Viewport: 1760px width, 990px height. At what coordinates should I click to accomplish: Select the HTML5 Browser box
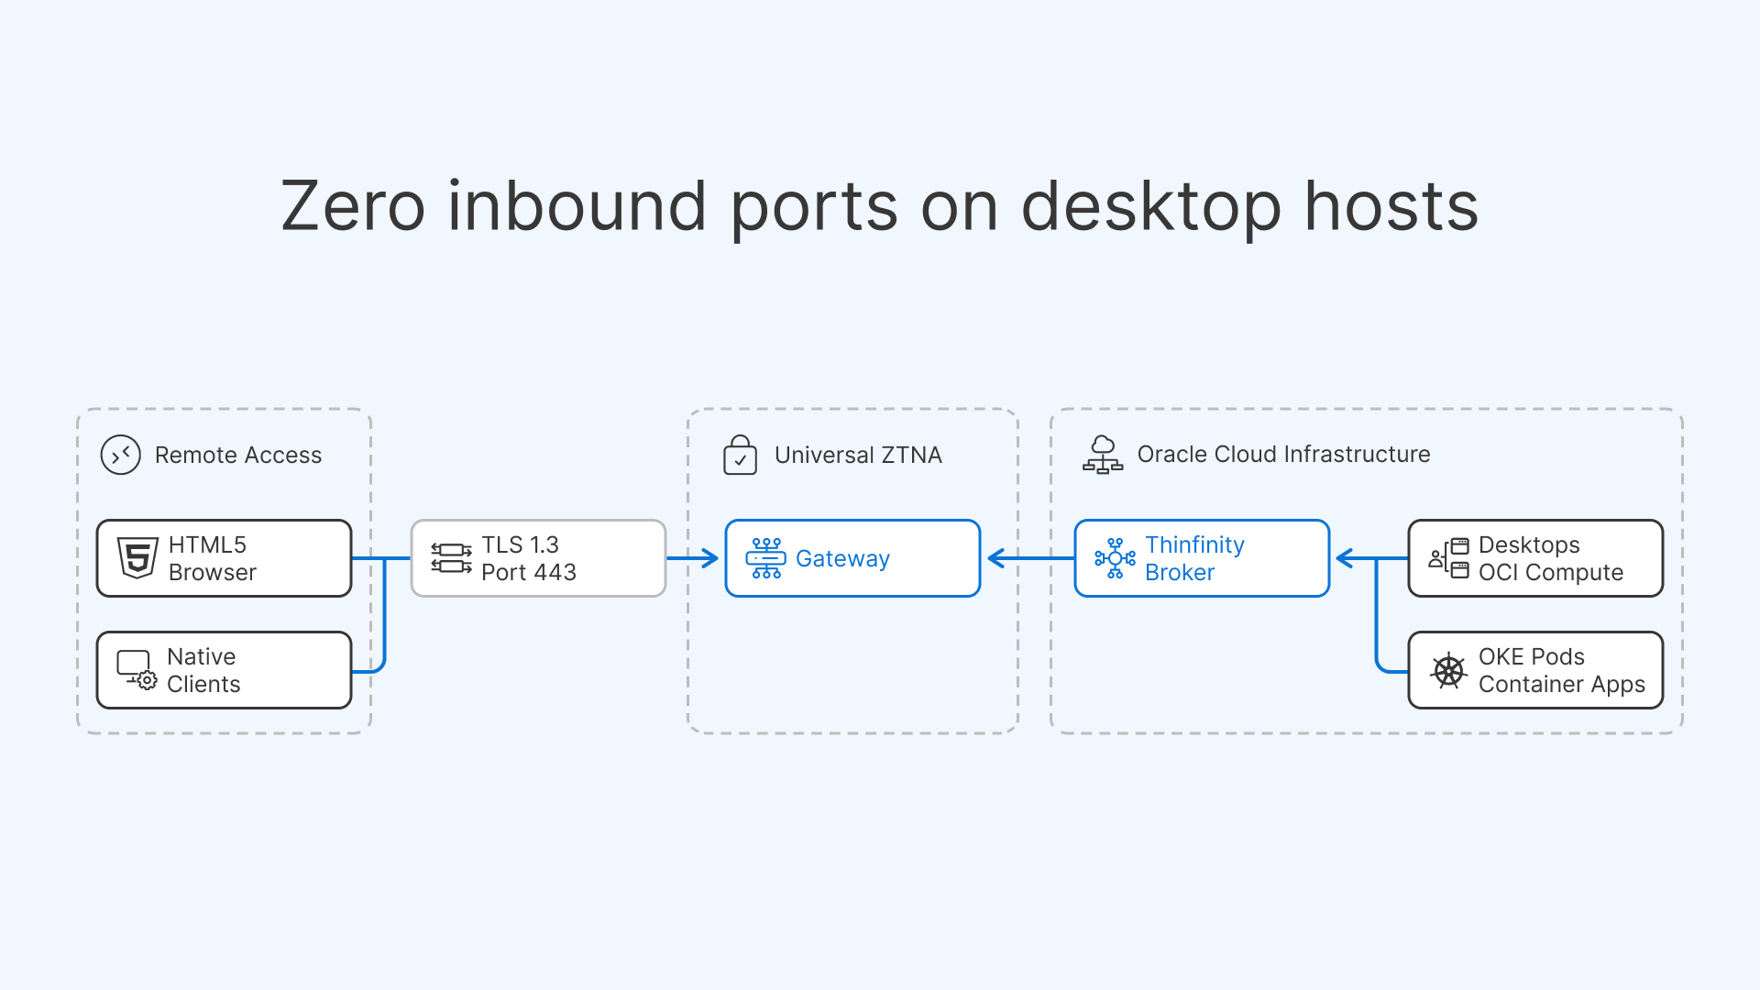[225, 558]
